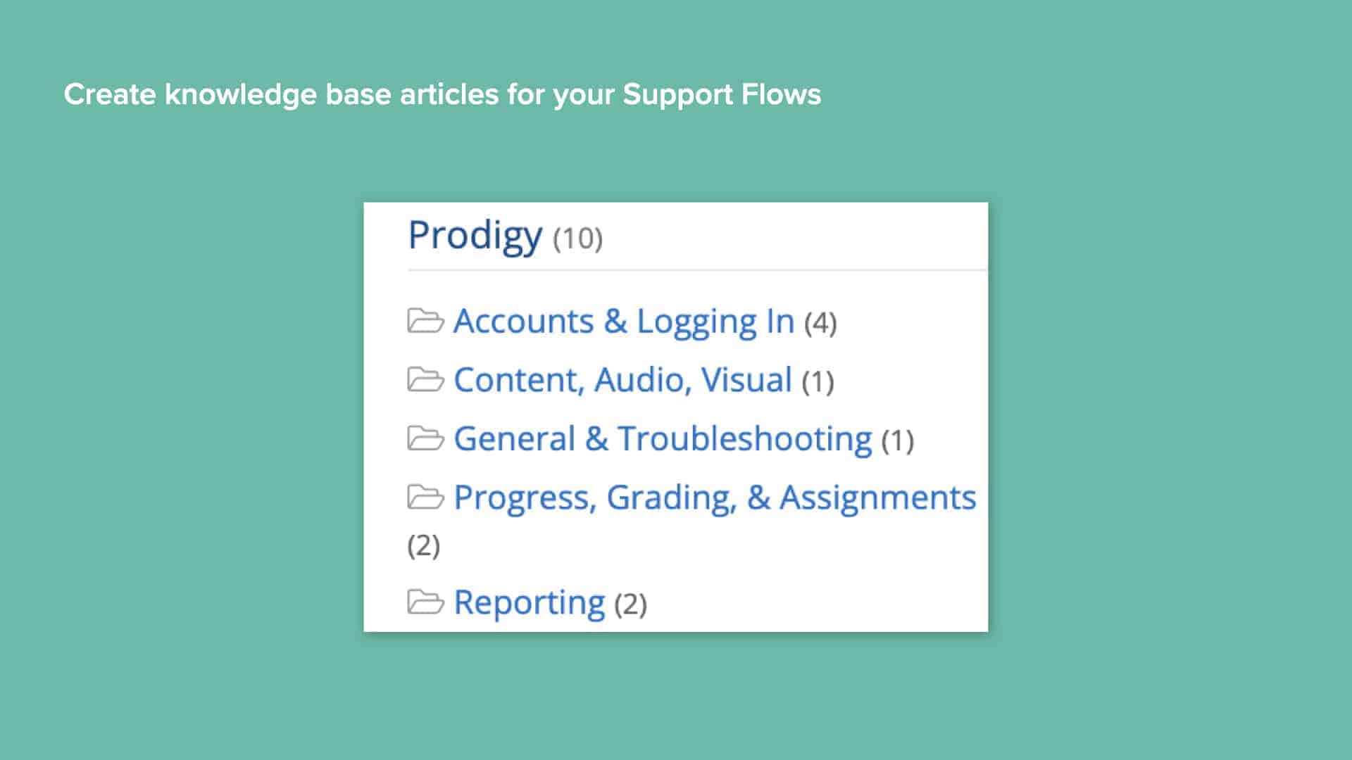Click the (4) count beside Accounts & Logging In
The image size is (1352, 760).
822,324
